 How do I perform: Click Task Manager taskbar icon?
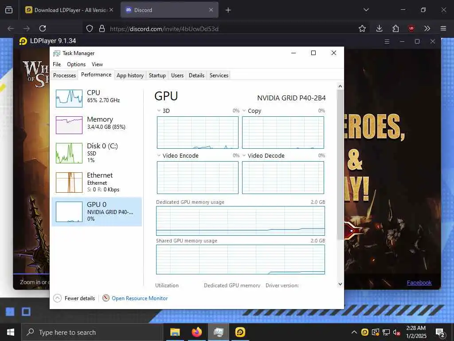[218, 332]
